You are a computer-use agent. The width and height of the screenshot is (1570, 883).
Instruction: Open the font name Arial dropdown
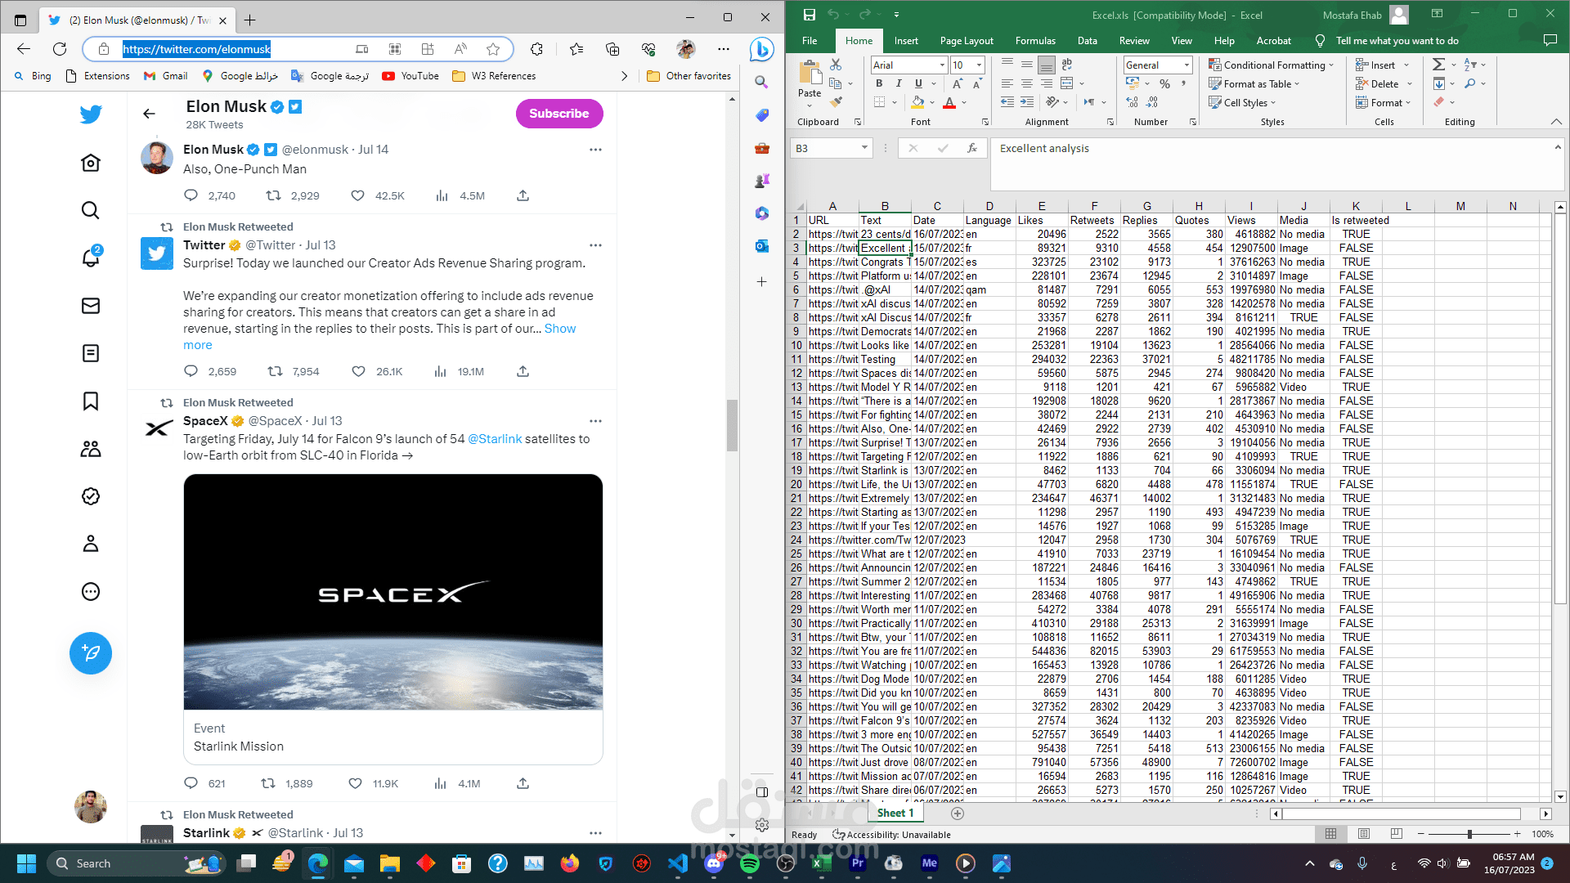click(942, 65)
